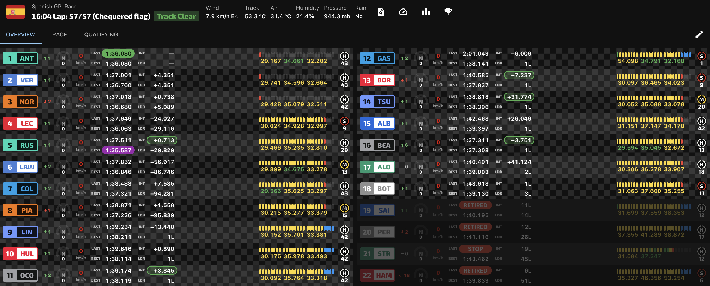
Task: Click the Spanish GP: Race title
Action: click(x=54, y=7)
